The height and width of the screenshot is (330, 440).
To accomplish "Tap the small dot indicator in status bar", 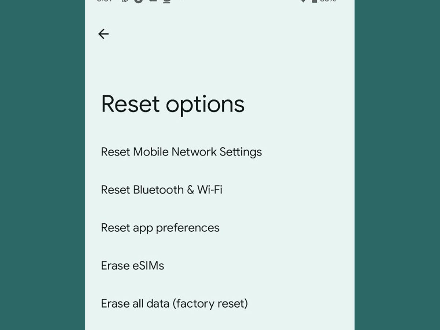I will (x=181, y=1).
